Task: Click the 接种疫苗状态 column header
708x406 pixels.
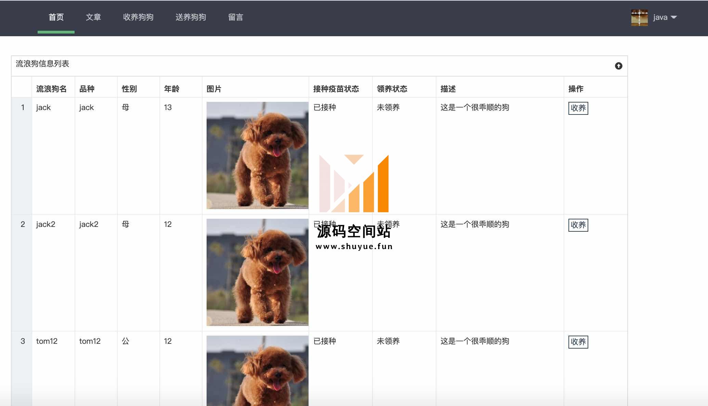Action: (336, 89)
